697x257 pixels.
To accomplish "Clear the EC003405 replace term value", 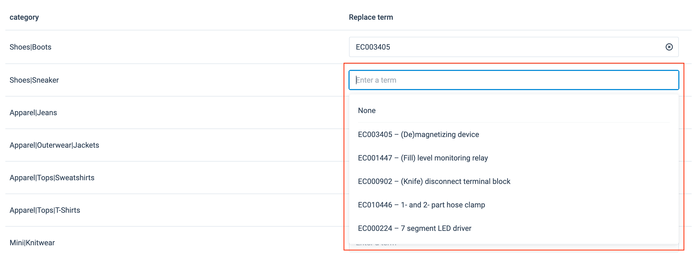I will coord(669,47).
